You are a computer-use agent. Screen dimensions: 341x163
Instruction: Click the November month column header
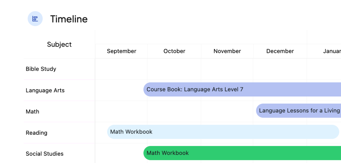coord(227,51)
